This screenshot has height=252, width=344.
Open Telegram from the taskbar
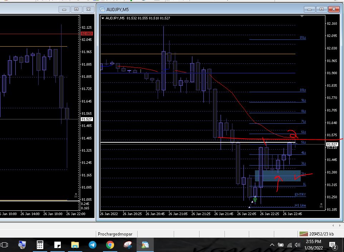pos(92,245)
